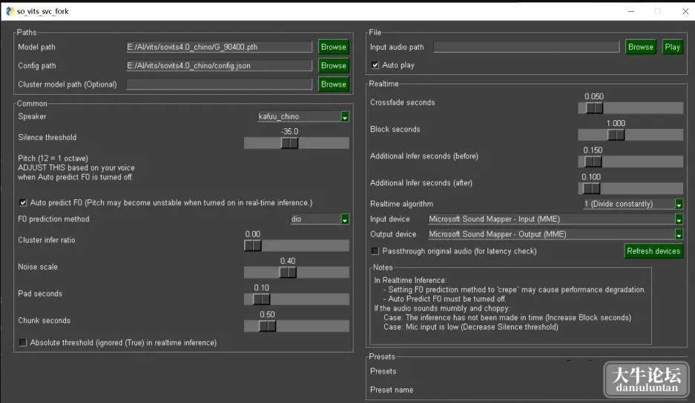
Task: Browse for the Model path file
Action: [333, 47]
